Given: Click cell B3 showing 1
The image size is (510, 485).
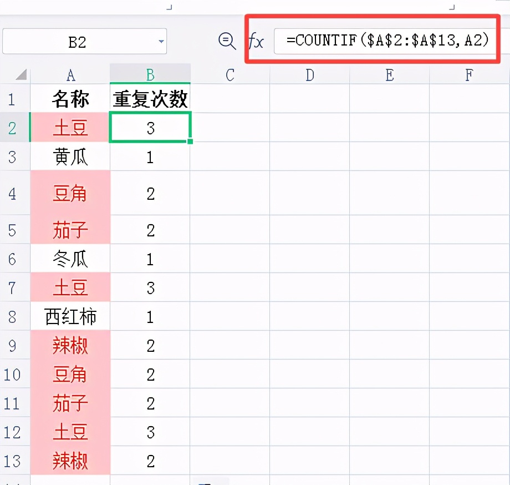Looking at the screenshot, I should pyautogui.click(x=150, y=156).
